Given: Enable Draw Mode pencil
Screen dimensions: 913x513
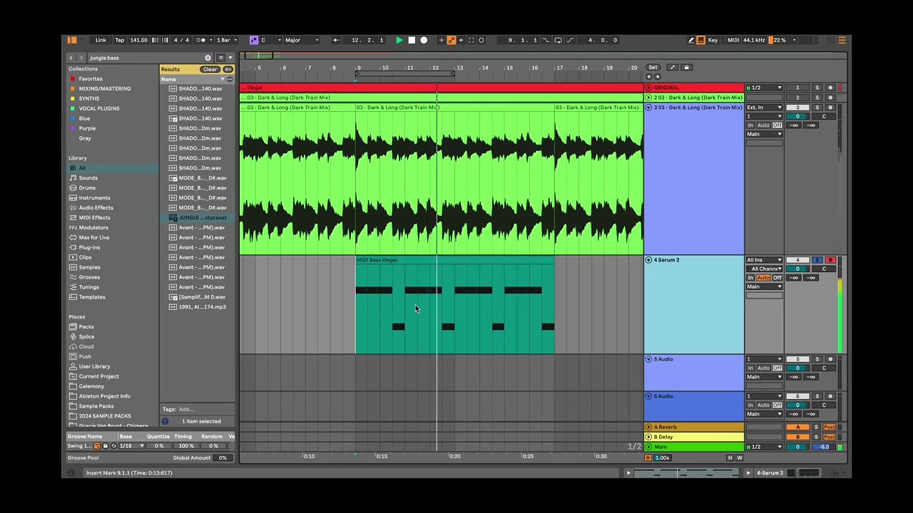Looking at the screenshot, I should tap(691, 40).
